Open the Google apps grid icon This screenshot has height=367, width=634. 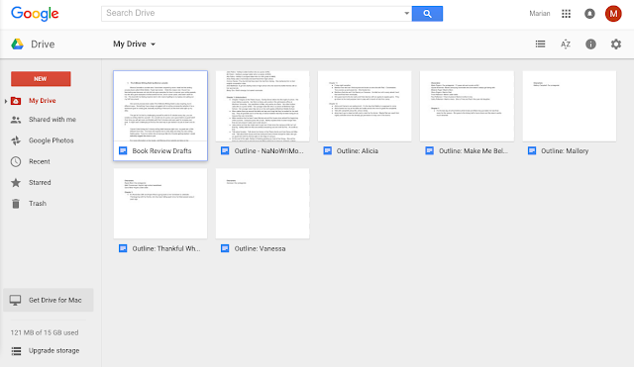click(566, 14)
